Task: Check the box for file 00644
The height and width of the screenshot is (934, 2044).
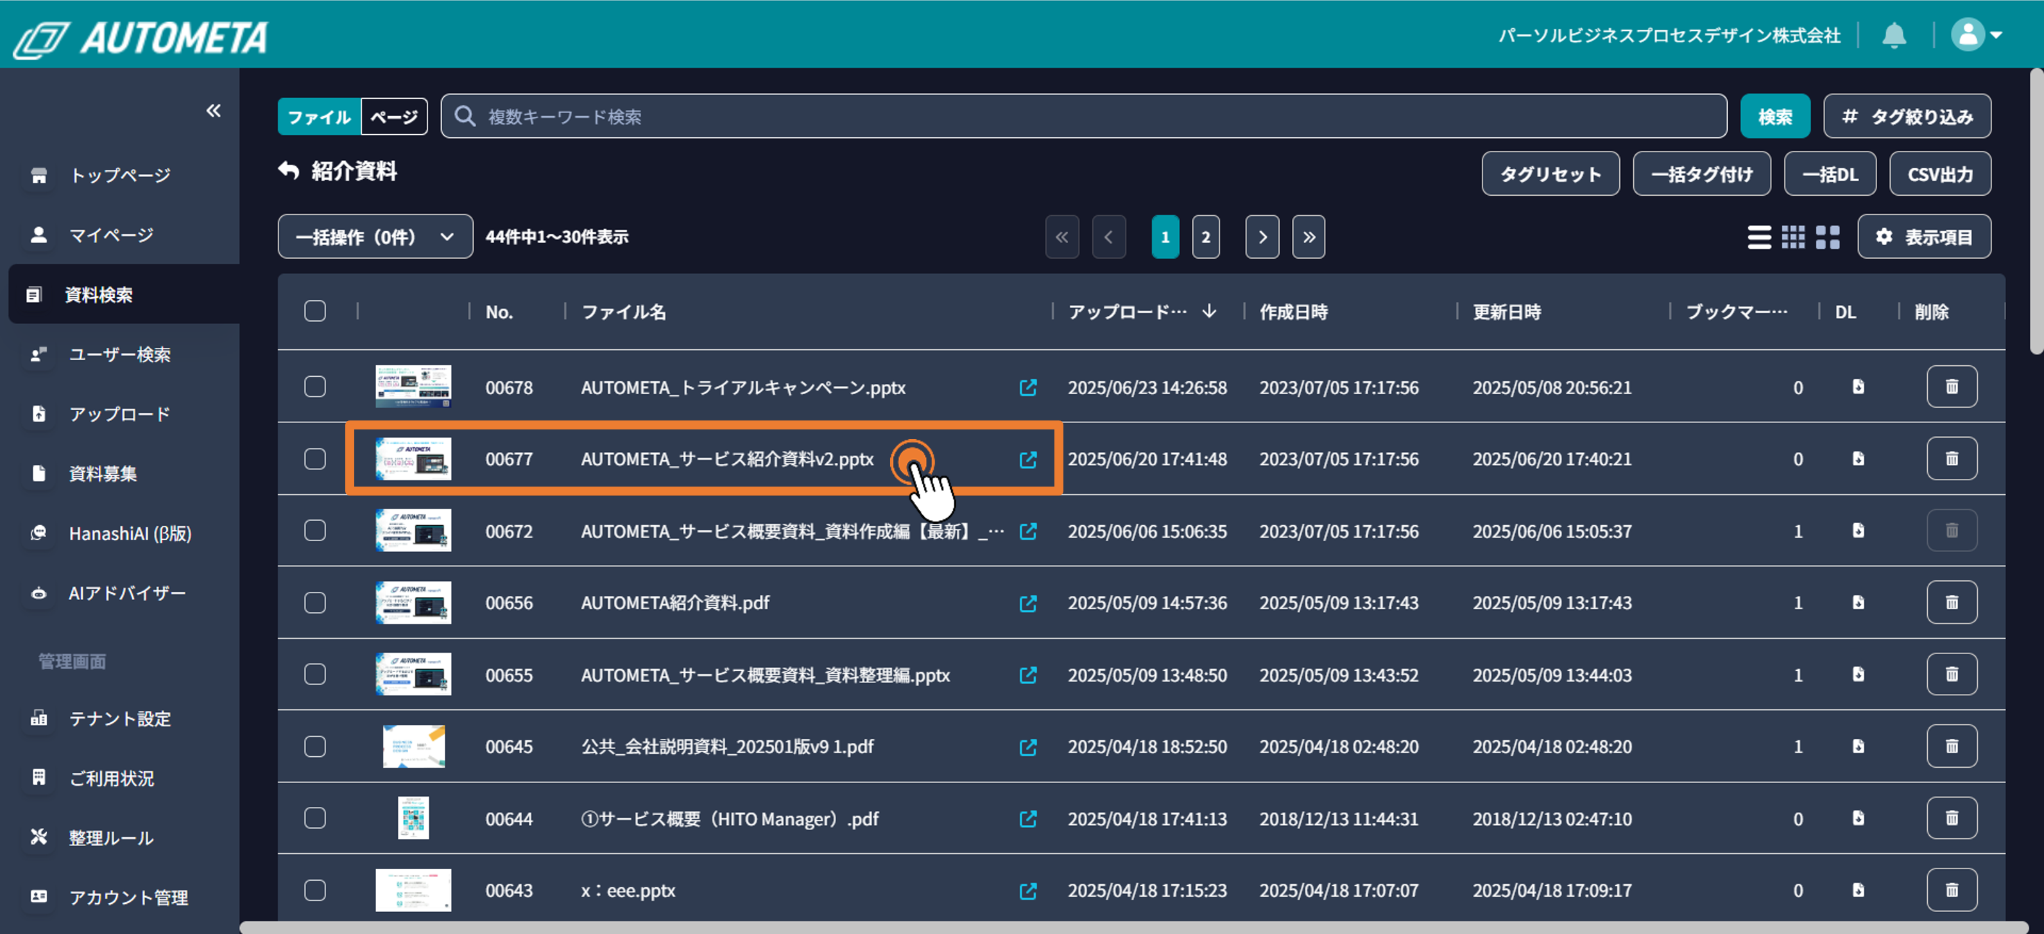Action: click(x=315, y=818)
